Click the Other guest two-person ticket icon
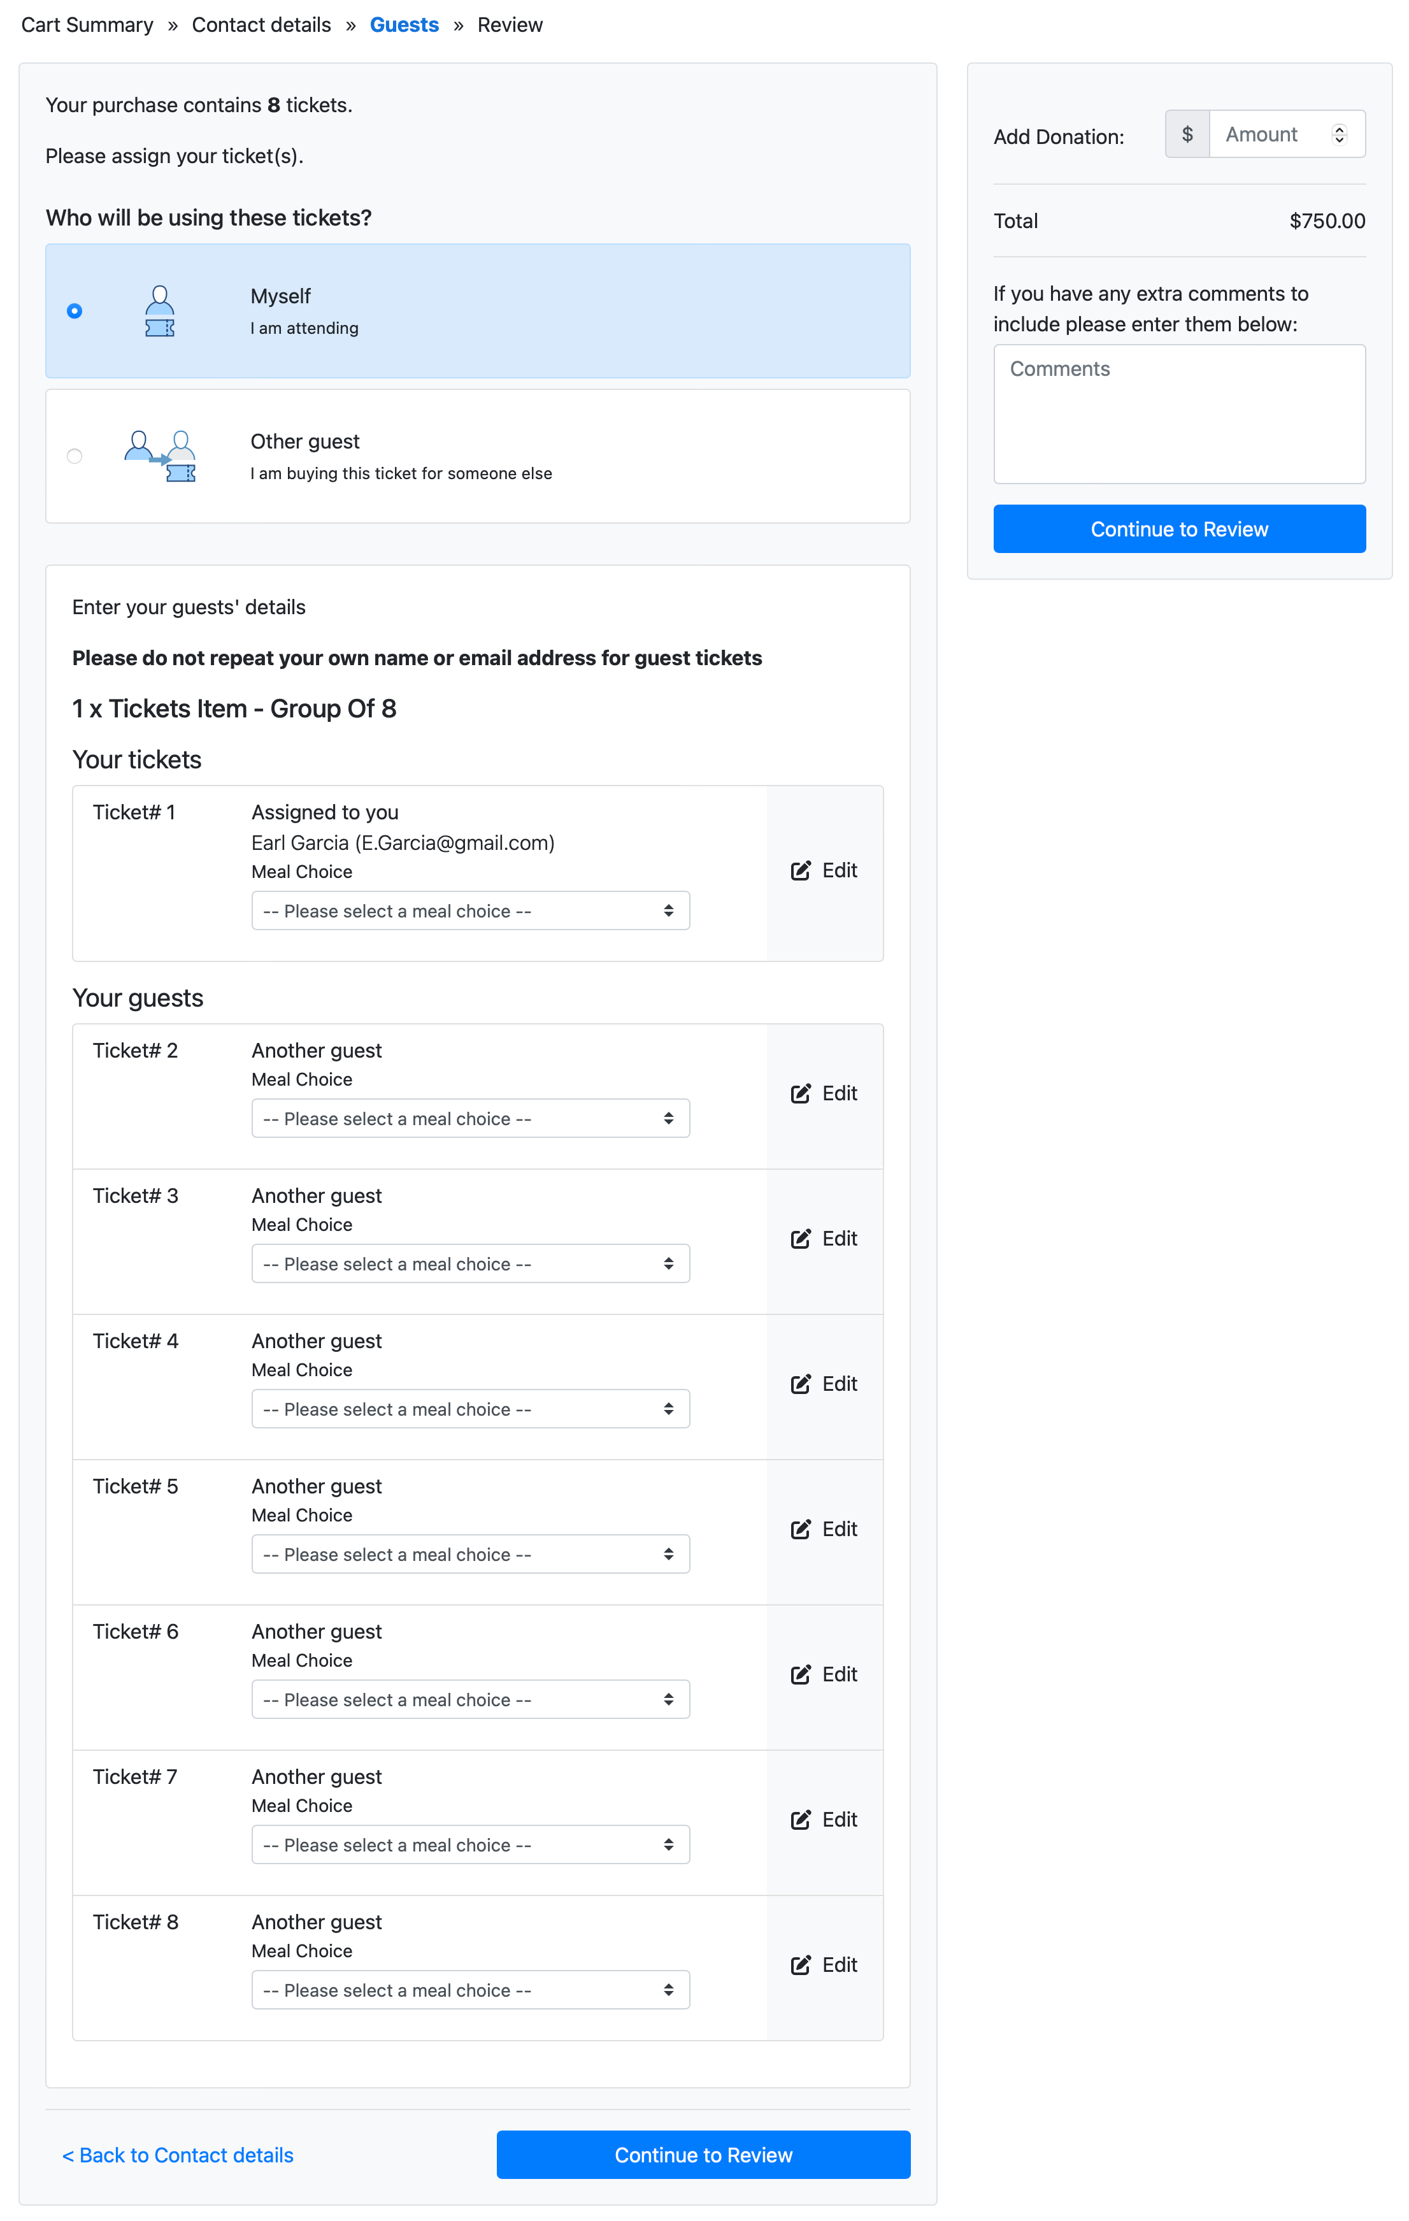Screen dimensions: 1409x2221 (x=161, y=456)
